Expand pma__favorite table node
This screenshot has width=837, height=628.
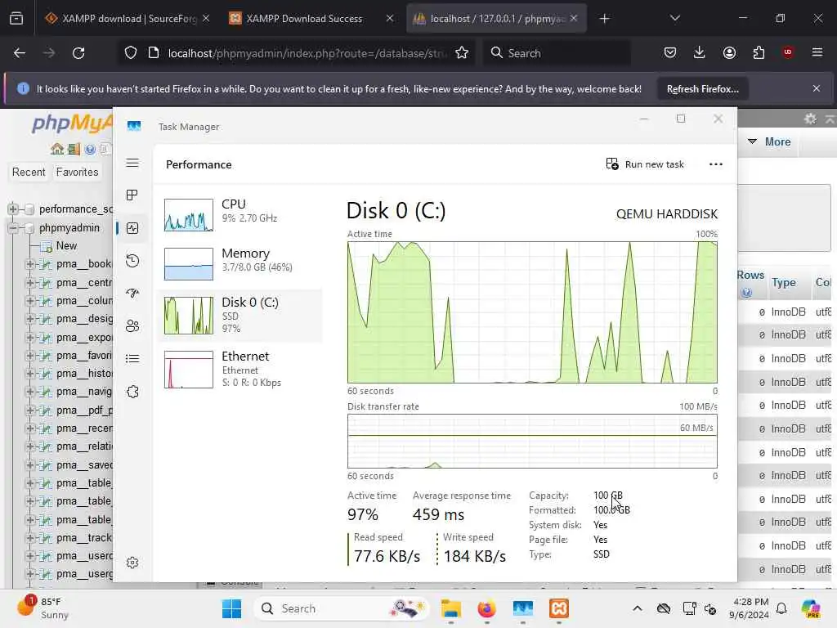point(30,356)
